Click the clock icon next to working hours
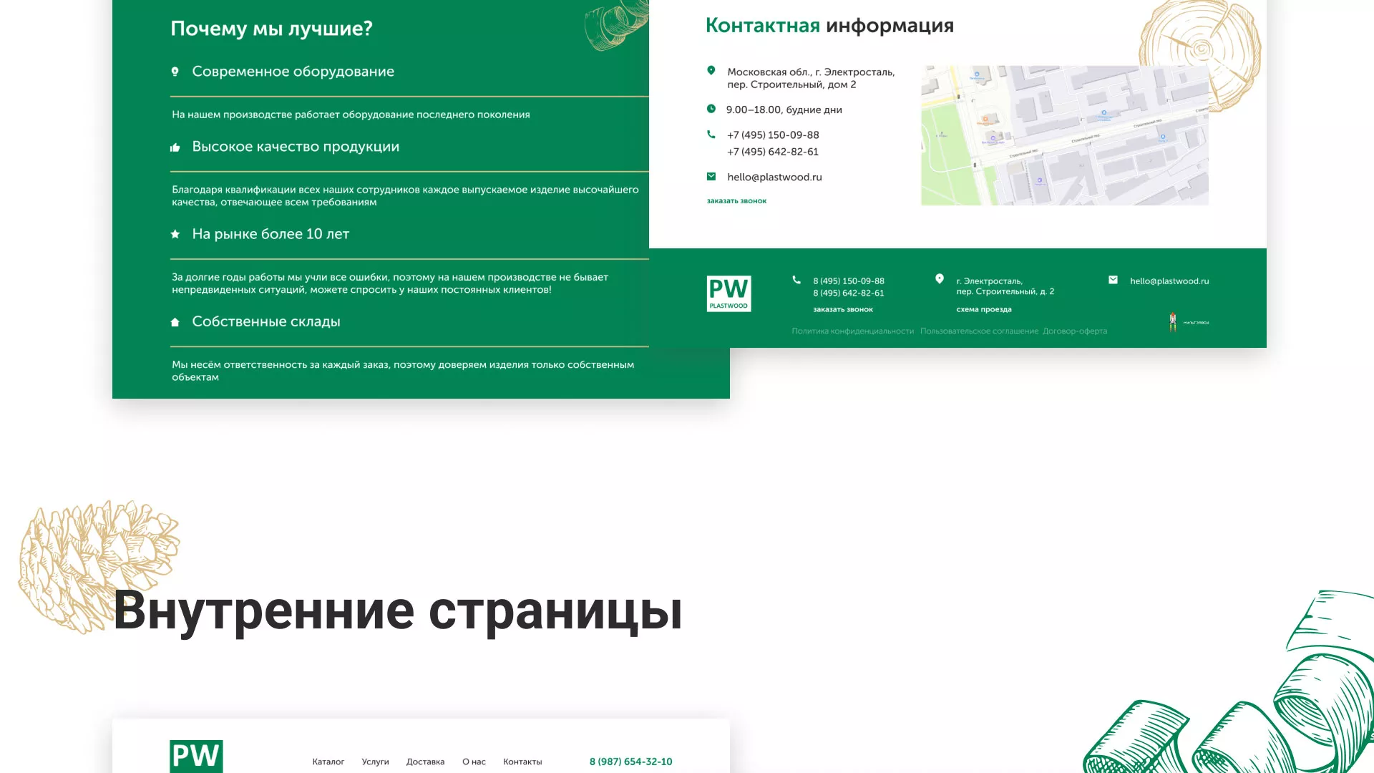The height and width of the screenshot is (773, 1374). point(711,109)
